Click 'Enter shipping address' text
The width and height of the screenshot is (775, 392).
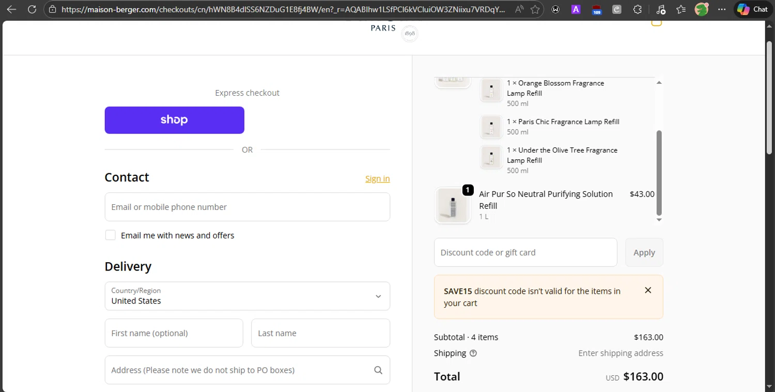pyautogui.click(x=621, y=353)
